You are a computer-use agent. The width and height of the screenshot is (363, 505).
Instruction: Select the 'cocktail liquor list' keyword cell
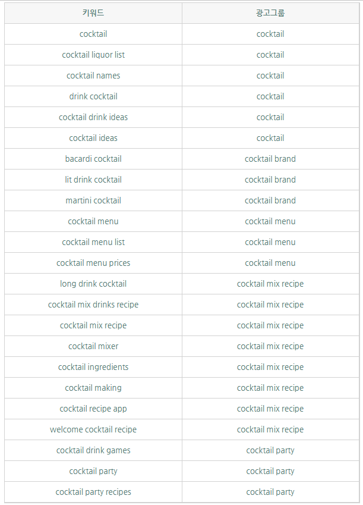pos(93,55)
